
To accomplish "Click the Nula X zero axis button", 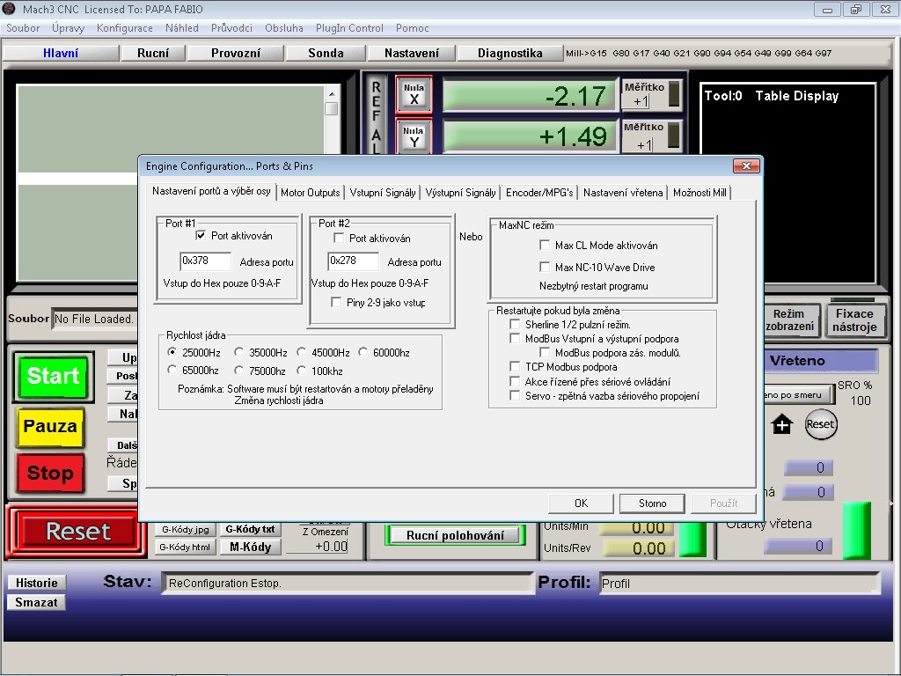I will [414, 93].
